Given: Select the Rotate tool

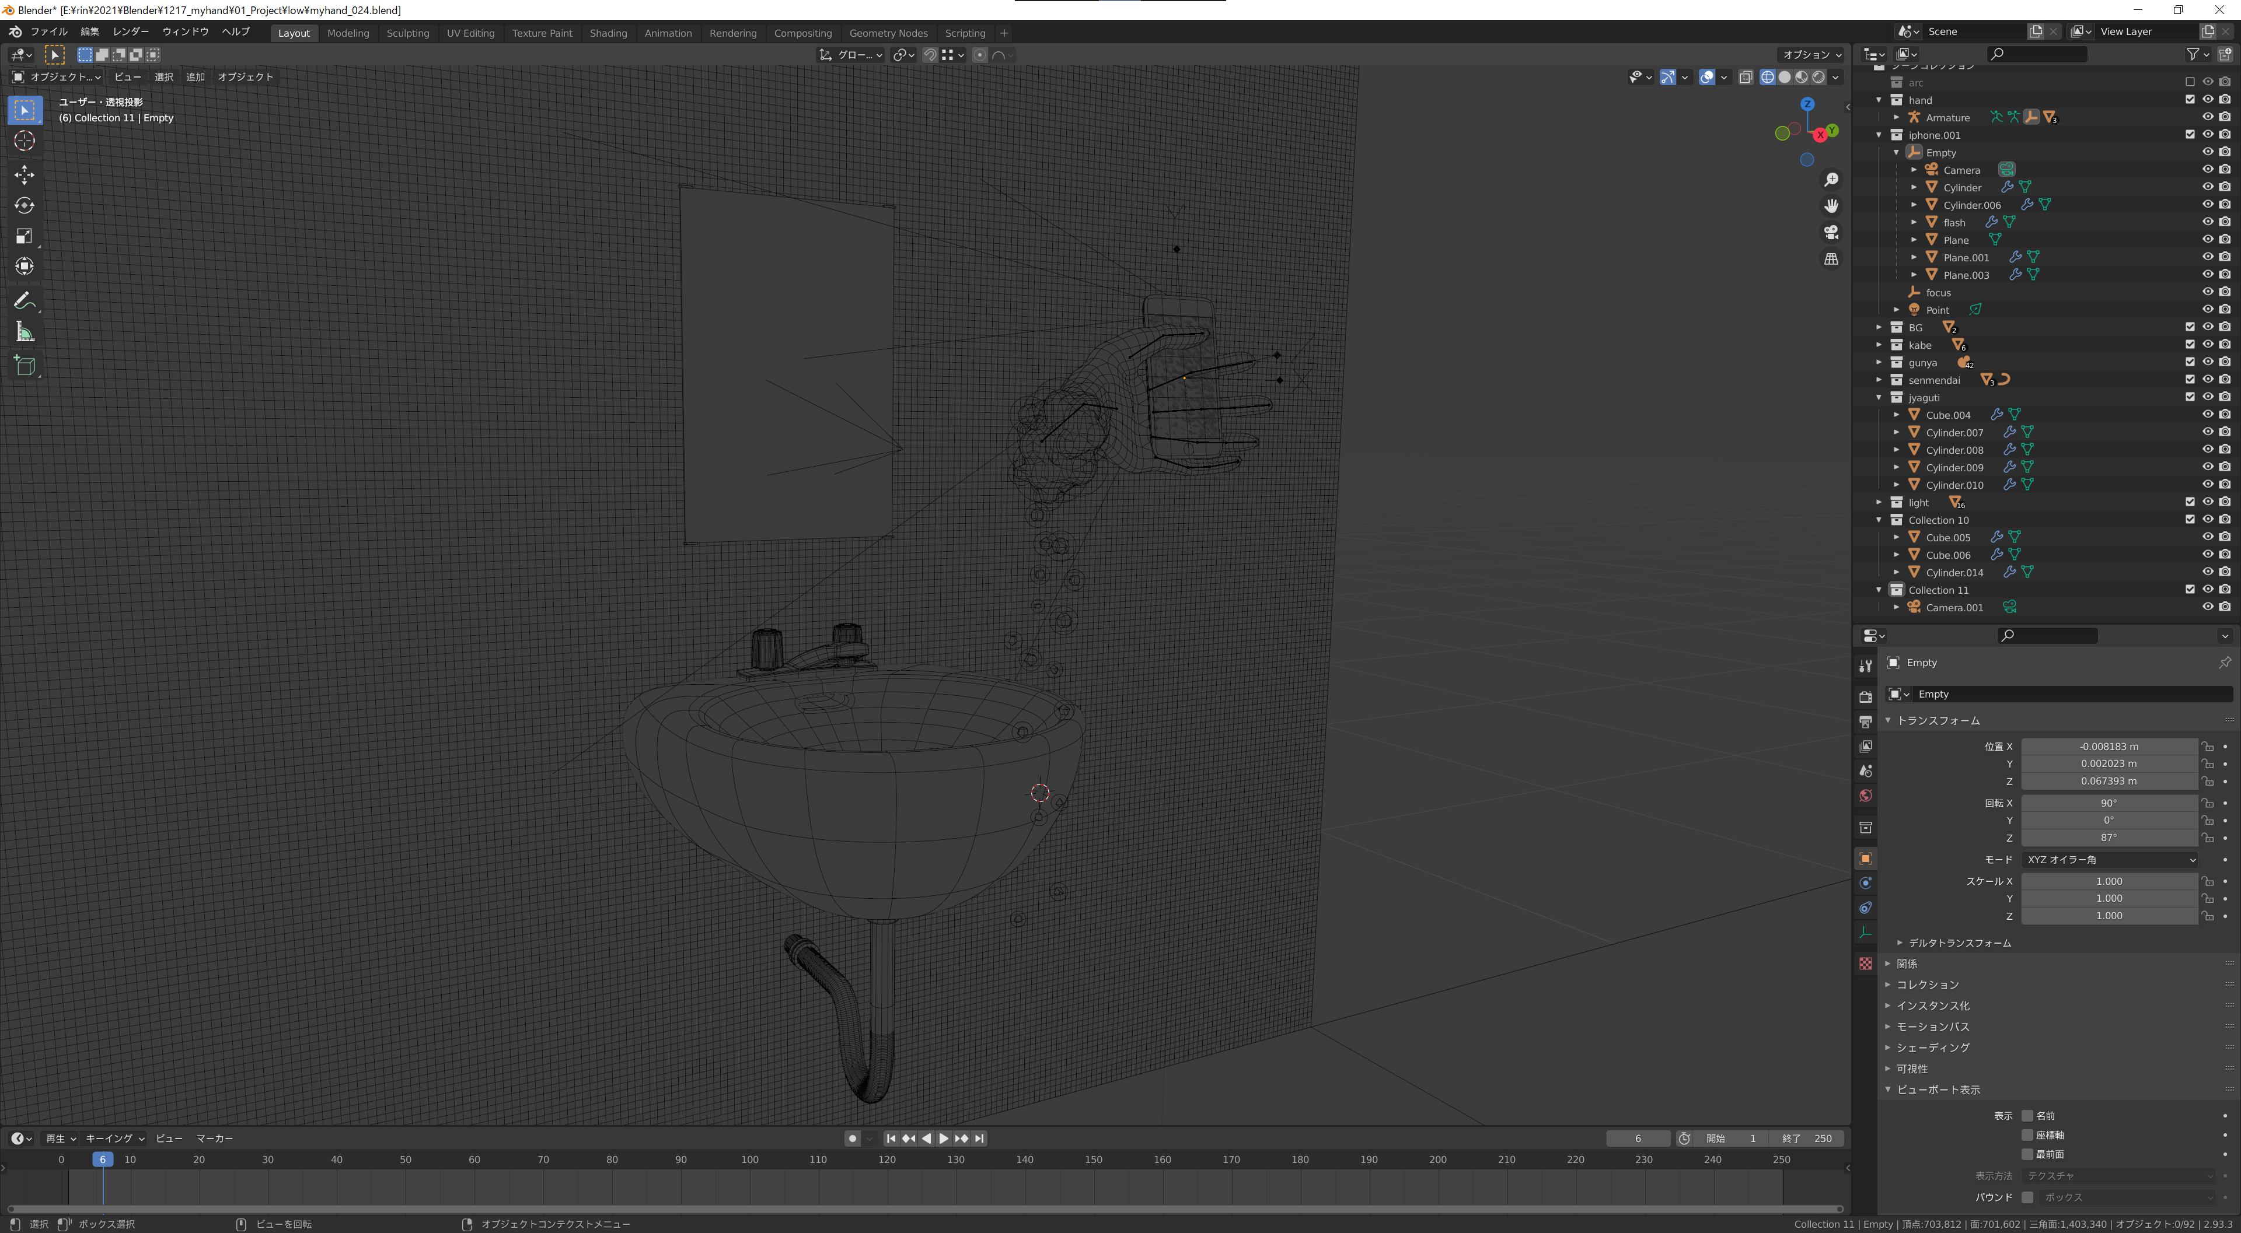Looking at the screenshot, I should coord(25,205).
